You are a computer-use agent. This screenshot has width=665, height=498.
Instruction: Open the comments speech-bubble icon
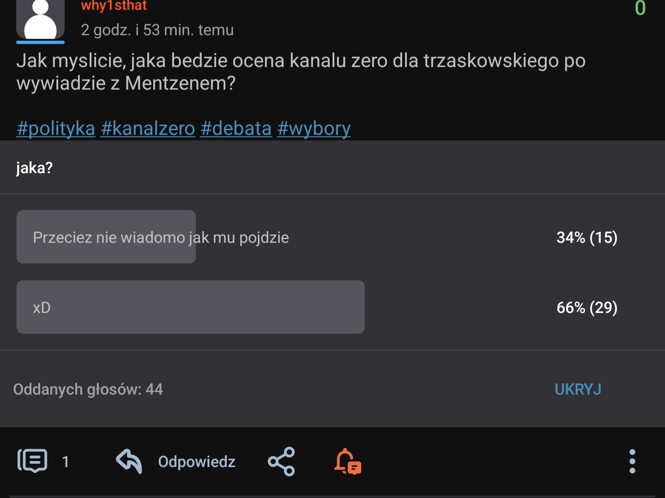(32, 461)
